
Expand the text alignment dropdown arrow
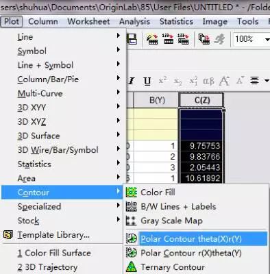267,81
